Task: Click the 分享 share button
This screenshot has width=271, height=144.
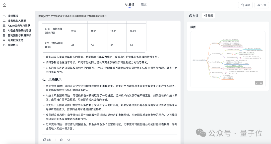Action: coord(261,5)
